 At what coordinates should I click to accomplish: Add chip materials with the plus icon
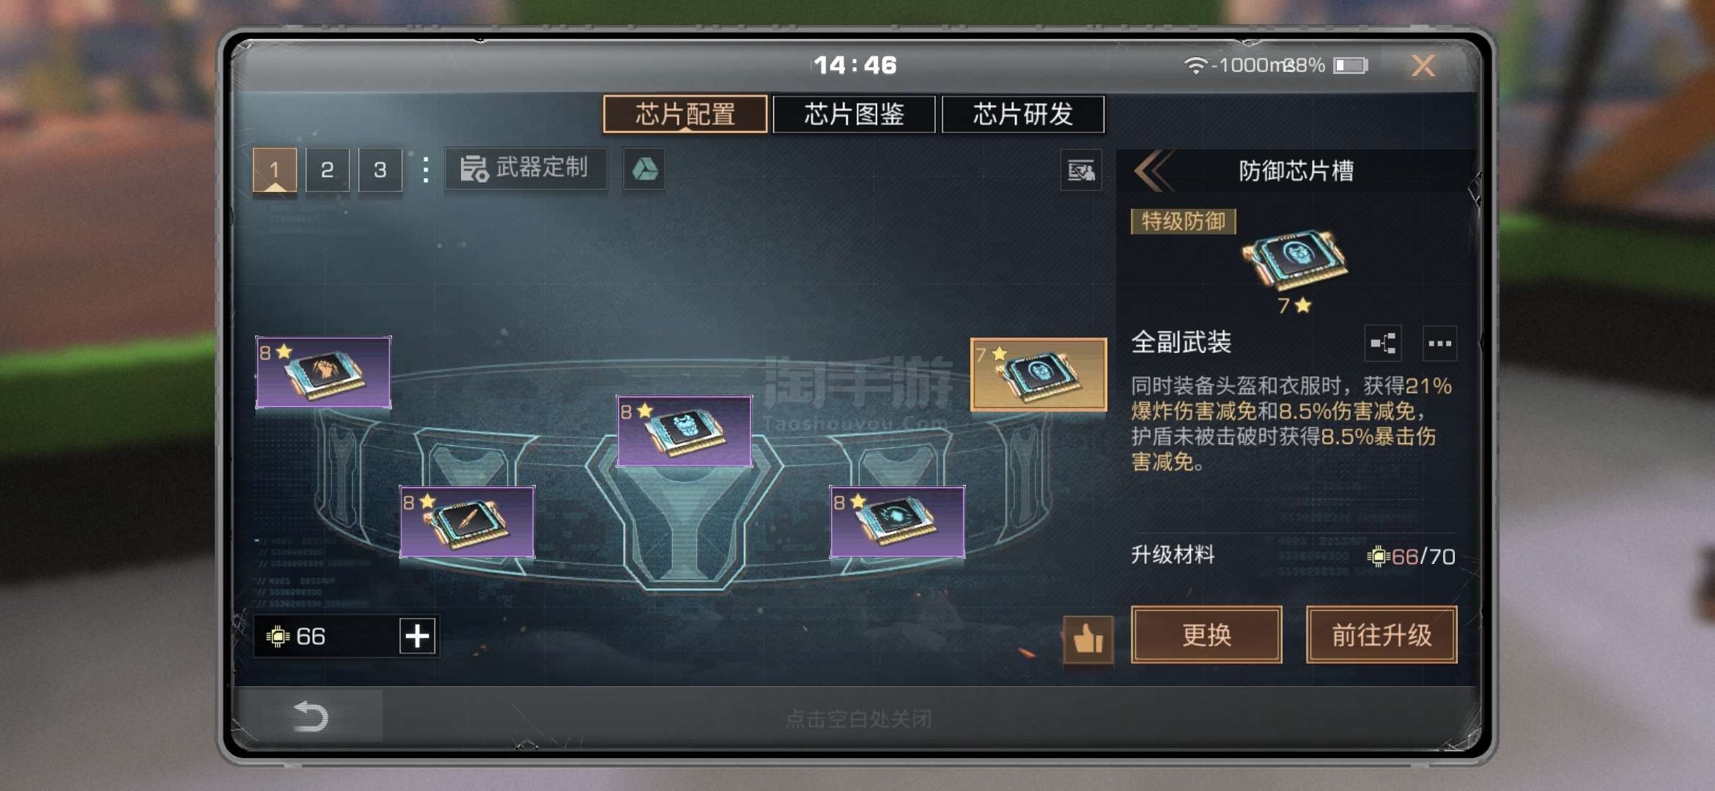pos(417,636)
